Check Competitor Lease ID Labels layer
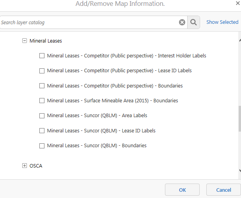The width and height of the screenshot is (241, 198). click(x=42, y=71)
